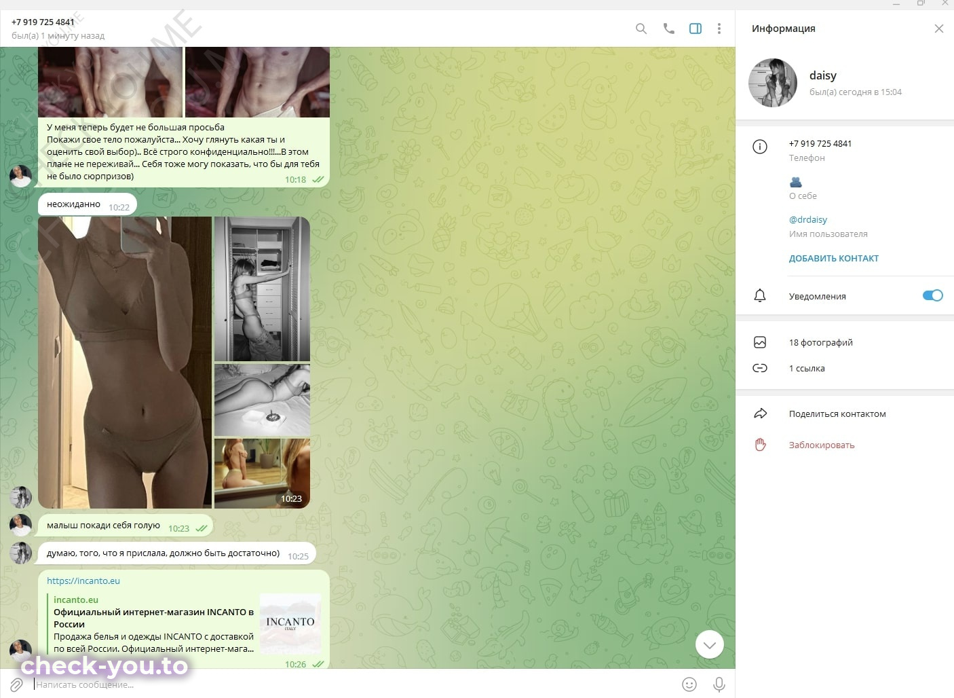Open the three-dot chat options menu
The image size is (954, 698).
click(719, 29)
